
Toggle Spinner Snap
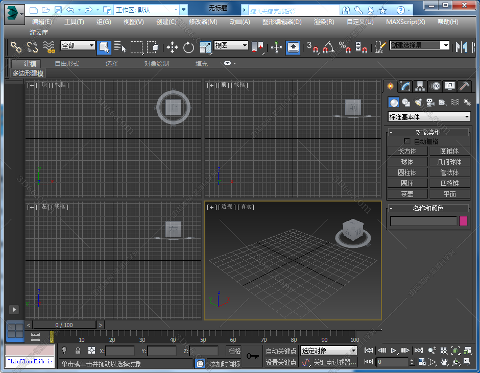click(361, 47)
